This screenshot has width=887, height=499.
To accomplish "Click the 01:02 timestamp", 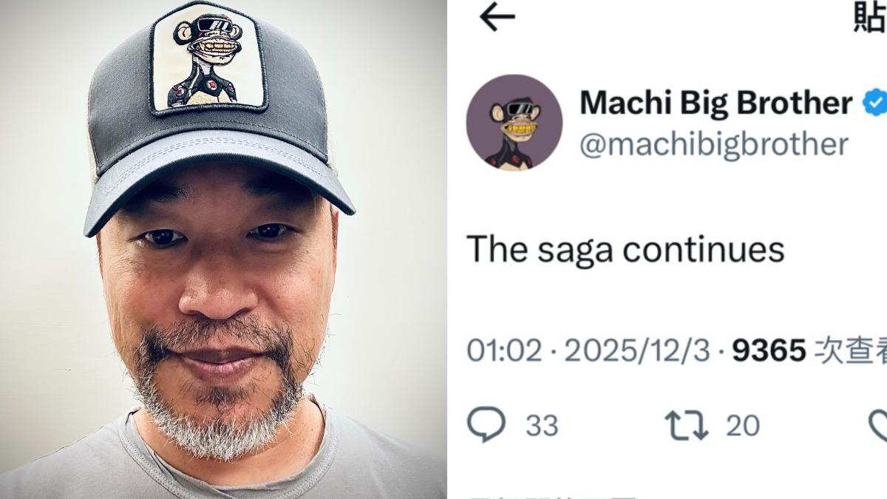I will pyautogui.click(x=504, y=351).
